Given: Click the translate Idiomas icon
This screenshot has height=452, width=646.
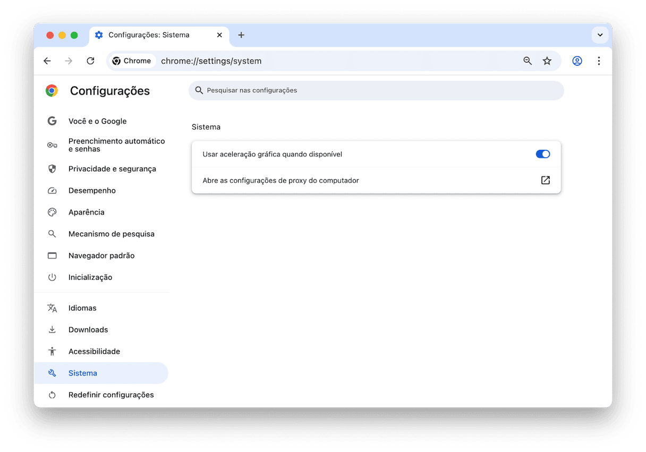Looking at the screenshot, I should (52, 308).
